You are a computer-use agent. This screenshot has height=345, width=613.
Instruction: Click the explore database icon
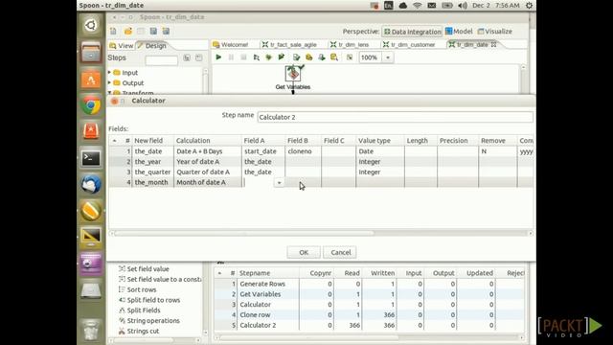pyautogui.click(x=334, y=57)
